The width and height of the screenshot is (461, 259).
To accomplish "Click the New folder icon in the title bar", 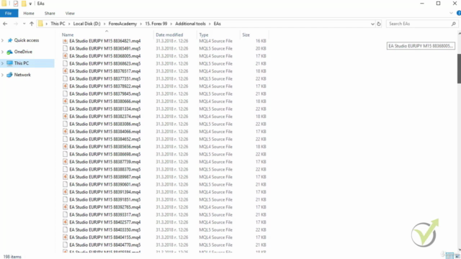I will point(24,4).
